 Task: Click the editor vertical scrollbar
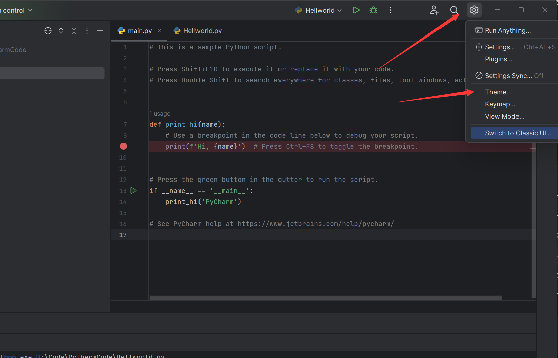tap(534, 221)
